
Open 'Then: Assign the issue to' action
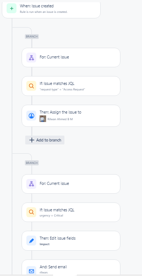(x=71, y=116)
